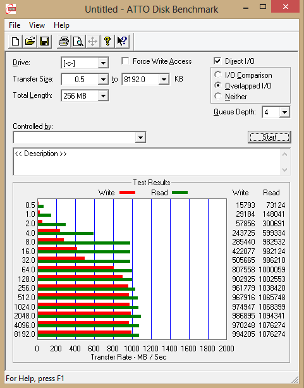This screenshot has height=388, width=304.
Task: Open the File menu
Action: (15, 25)
